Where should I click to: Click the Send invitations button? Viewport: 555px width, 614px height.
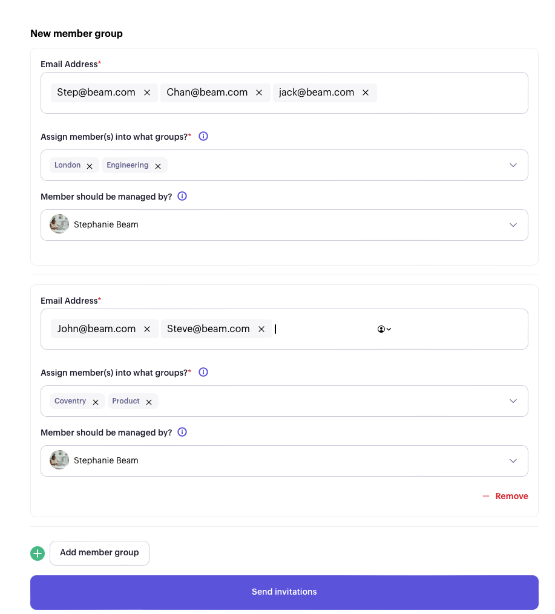284,592
